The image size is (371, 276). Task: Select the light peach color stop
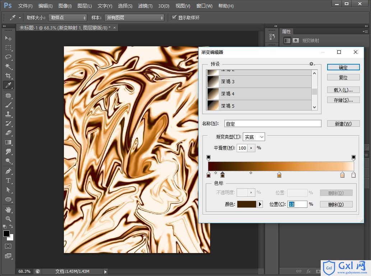tap(342, 175)
